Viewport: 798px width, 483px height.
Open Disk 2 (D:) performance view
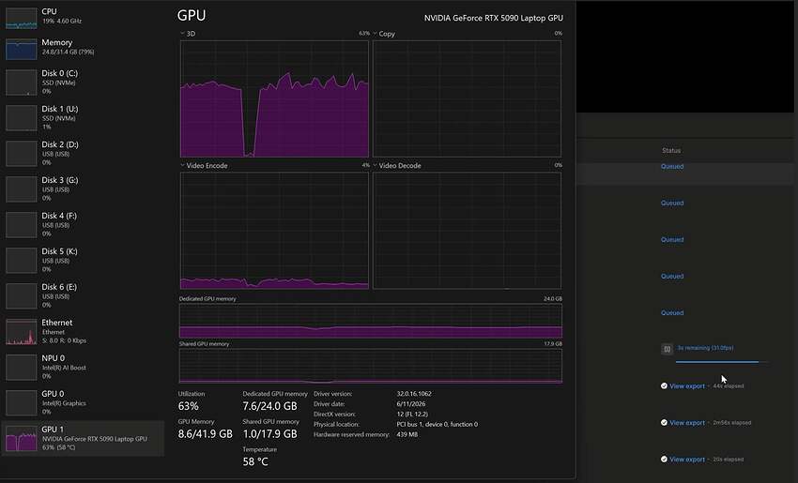(83, 153)
